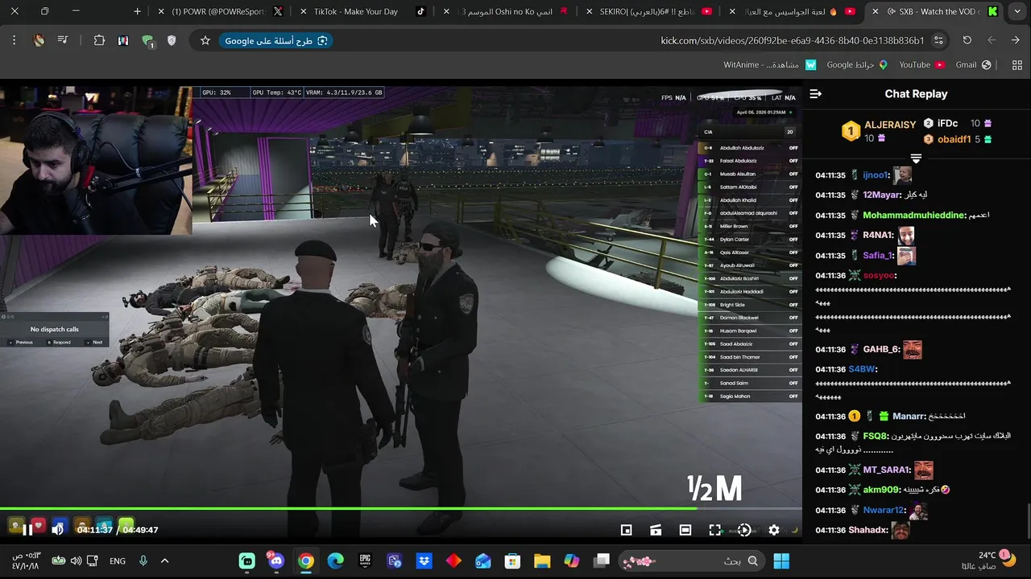Viewport: 1031px width, 579px height.
Task: Open iFDc leaderboard entry
Action: coord(947,123)
